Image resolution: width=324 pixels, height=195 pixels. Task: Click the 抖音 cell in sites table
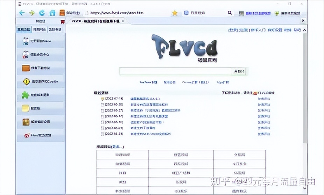coord(122,173)
